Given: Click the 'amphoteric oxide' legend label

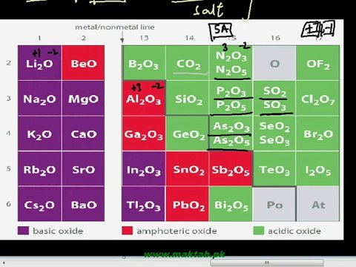Looking at the screenshot, I should [x=177, y=231].
